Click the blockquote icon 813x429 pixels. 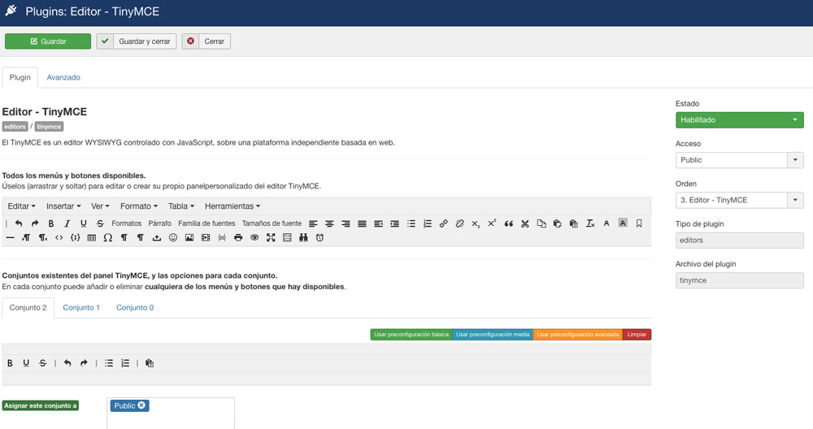point(509,223)
